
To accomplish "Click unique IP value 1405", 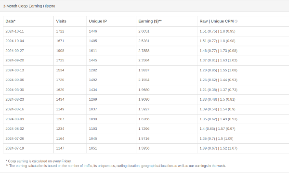I will pos(93,41).
